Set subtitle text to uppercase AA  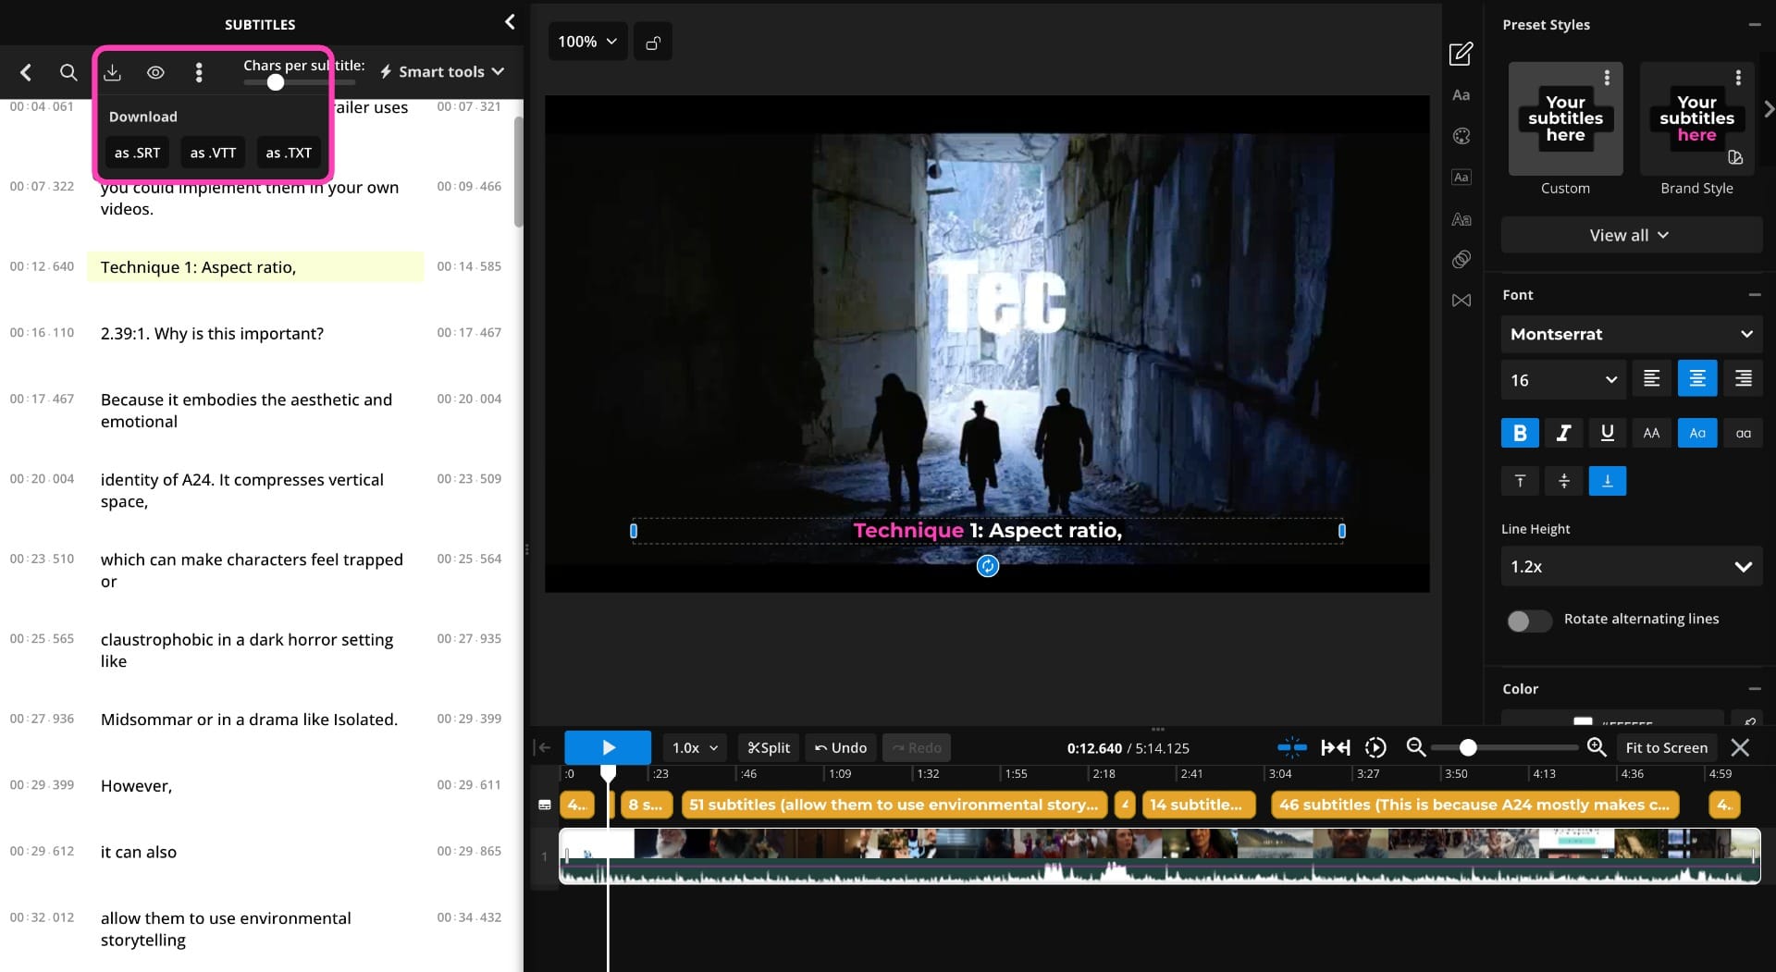pyautogui.click(x=1651, y=433)
